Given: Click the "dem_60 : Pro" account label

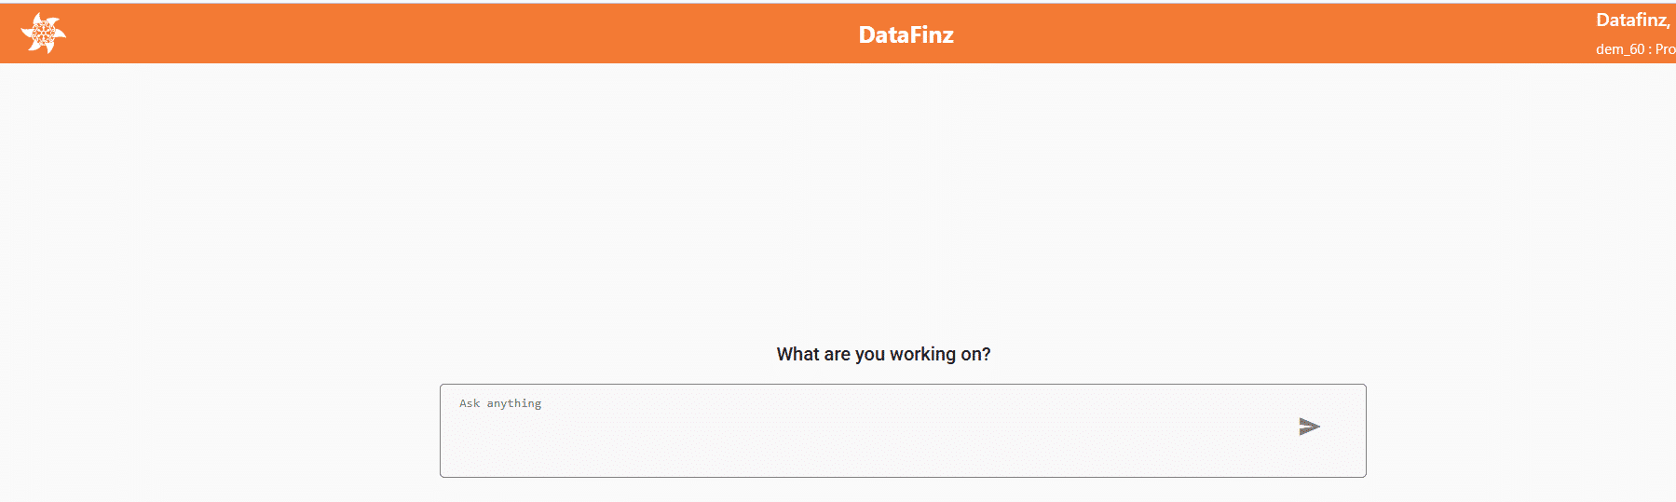Looking at the screenshot, I should pyautogui.click(x=1635, y=49).
